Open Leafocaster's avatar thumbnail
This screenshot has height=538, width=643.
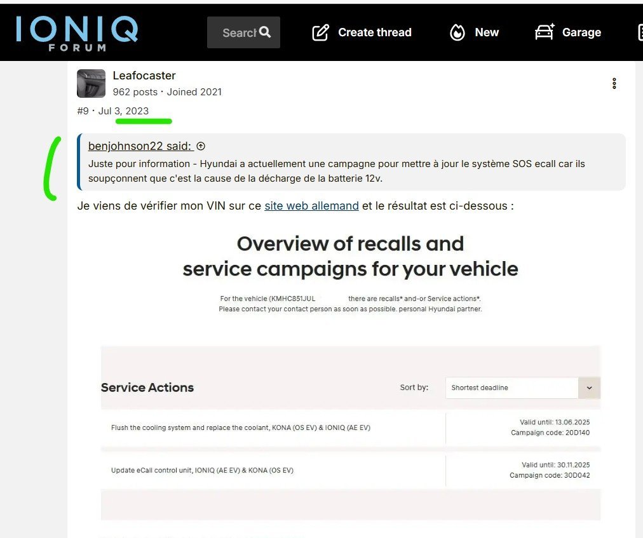click(x=91, y=84)
